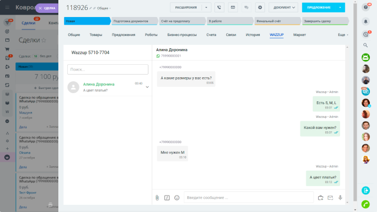The height and width of the screenshot is (212, 377).
Task: Click Быстрая сделка link in background
Action: (x=47, y=88)
